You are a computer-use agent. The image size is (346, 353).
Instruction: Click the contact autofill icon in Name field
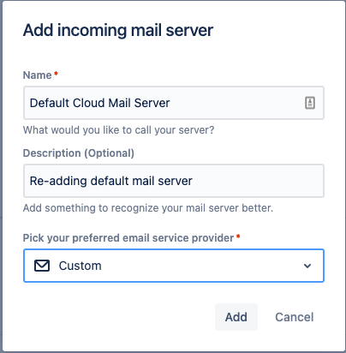pos(310,103)
